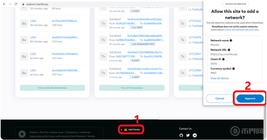Click the info icon next to Network URL
The width and height of the screenshot is (267, 140).
click(x=229, y=50)
